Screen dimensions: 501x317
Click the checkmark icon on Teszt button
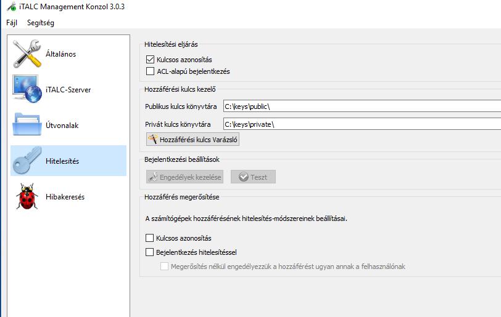click(x=244, y=177)
